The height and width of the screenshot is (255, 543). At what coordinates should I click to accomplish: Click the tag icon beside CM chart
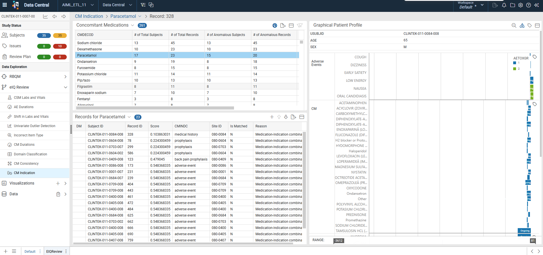pos(535,104)
